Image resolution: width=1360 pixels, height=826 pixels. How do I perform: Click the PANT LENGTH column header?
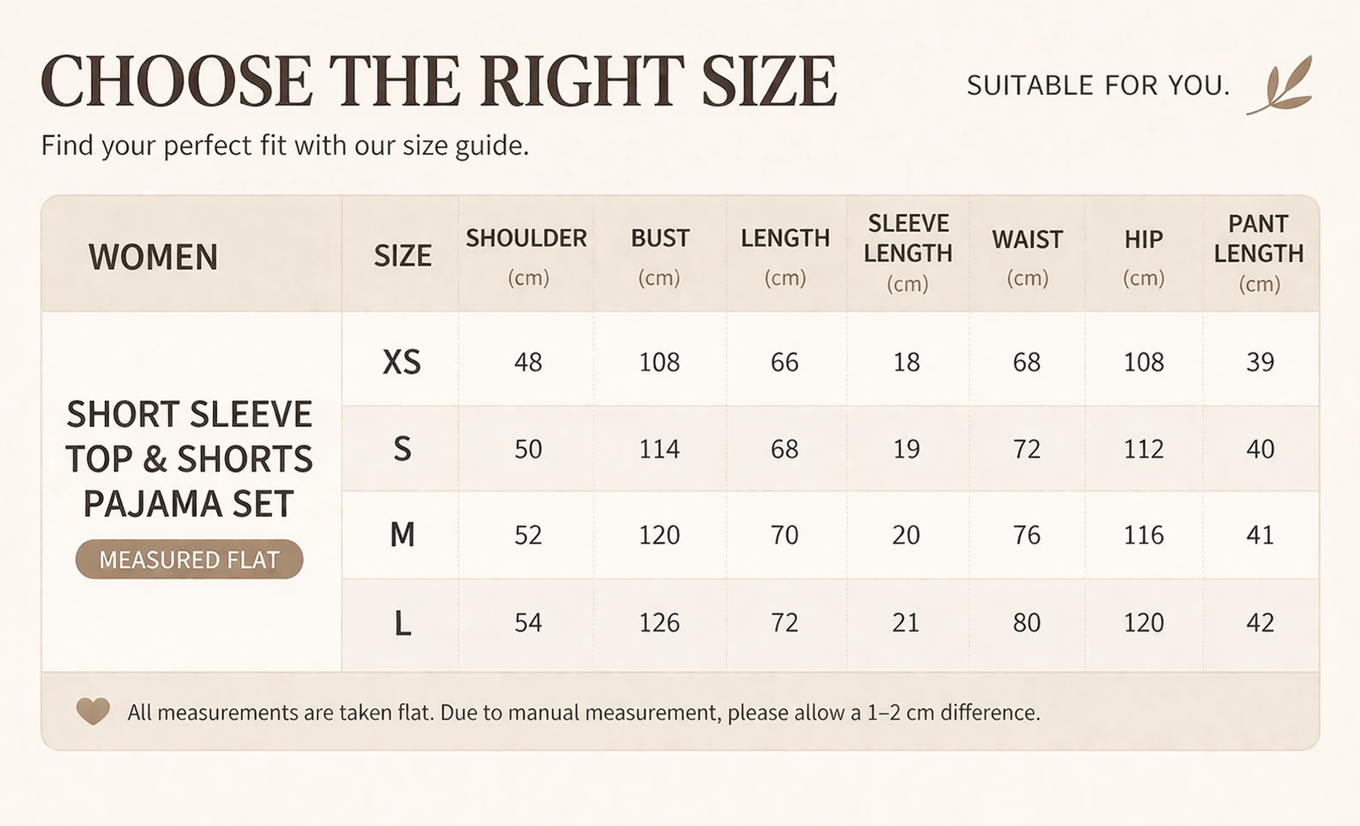pos(1259,253)
